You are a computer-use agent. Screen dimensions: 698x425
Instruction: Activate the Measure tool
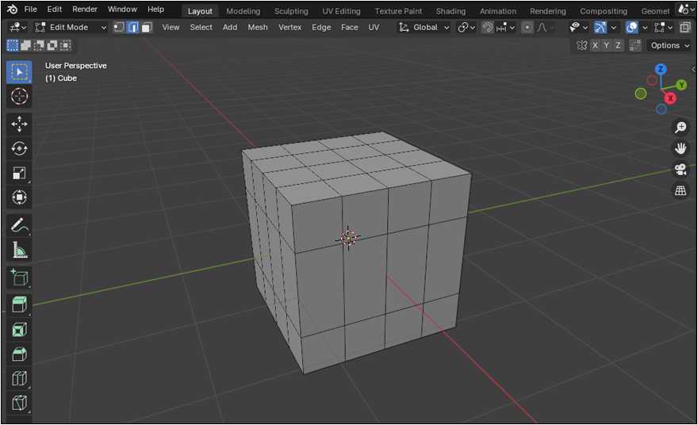click(x=20, y=251)
